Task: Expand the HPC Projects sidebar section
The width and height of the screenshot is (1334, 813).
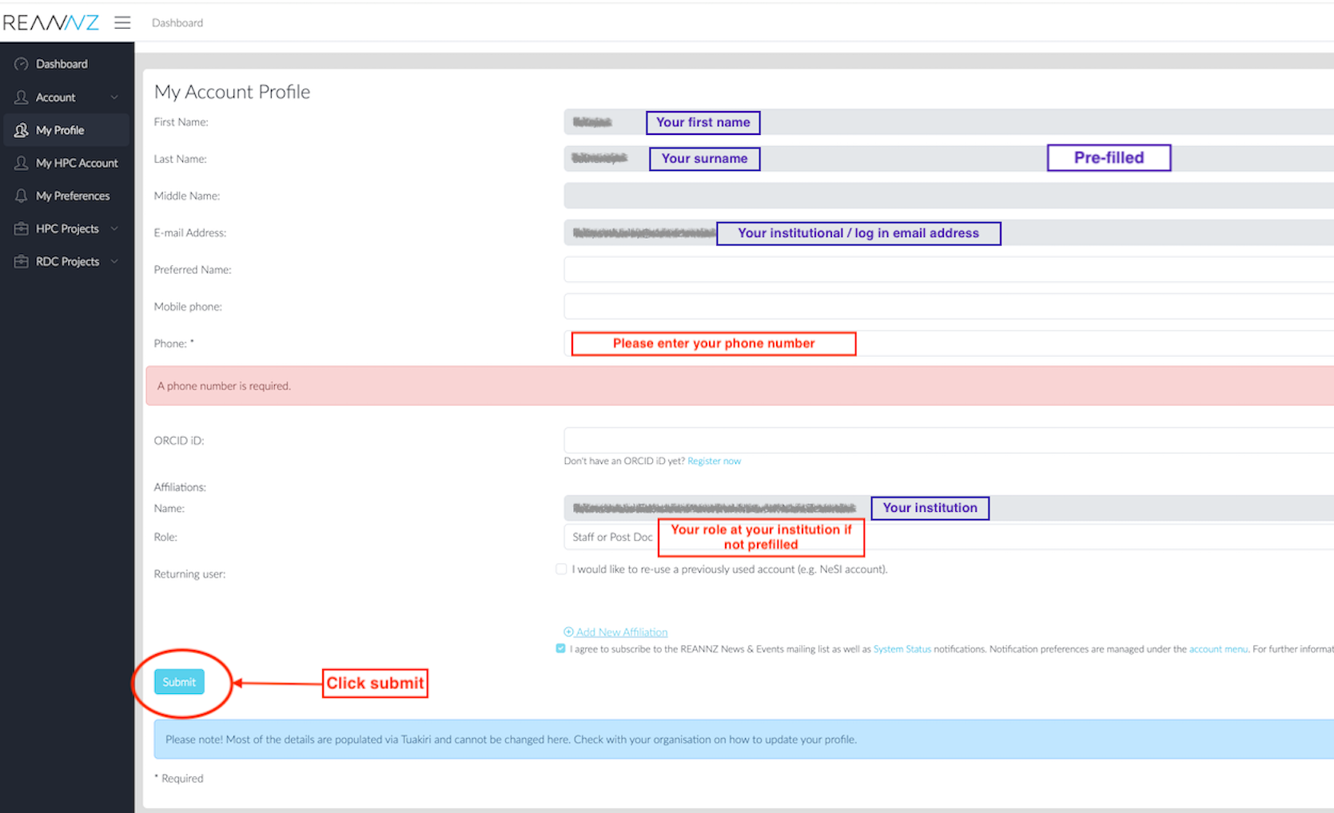Action: pos(115,228)
